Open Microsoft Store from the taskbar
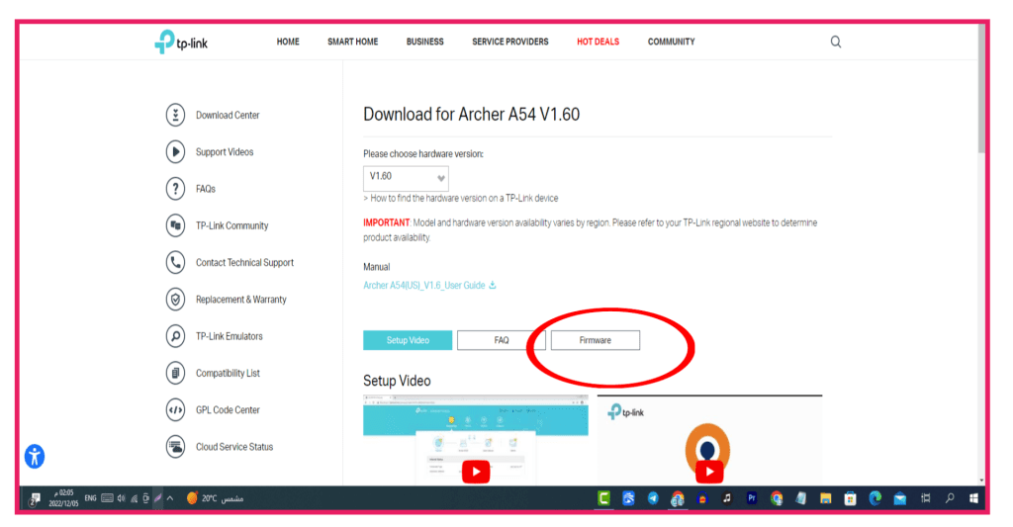The height and width of the screenshot is (527, 1013). (850, 498)
